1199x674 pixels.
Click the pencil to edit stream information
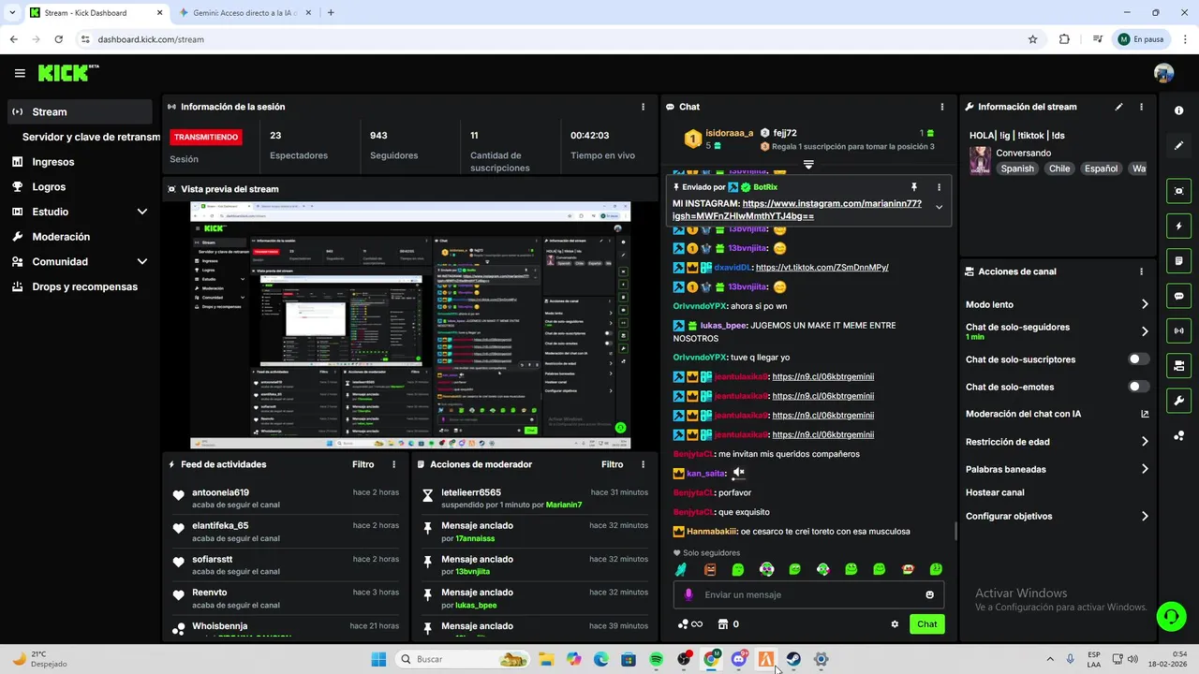1118,107
